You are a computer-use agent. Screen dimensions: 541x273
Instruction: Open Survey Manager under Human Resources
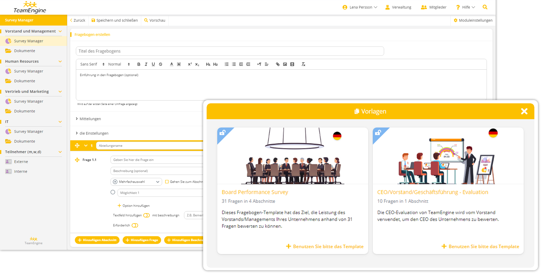[x=28, y=71]
